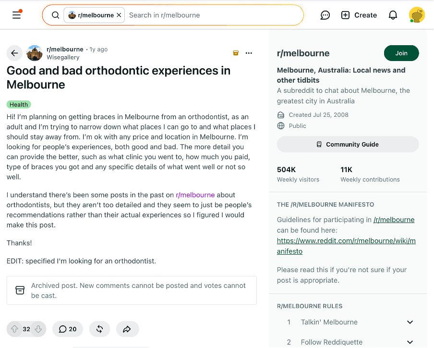Open the chat messages icon
This screenshot has height=348, width=434.
click(x=325, y=15)
